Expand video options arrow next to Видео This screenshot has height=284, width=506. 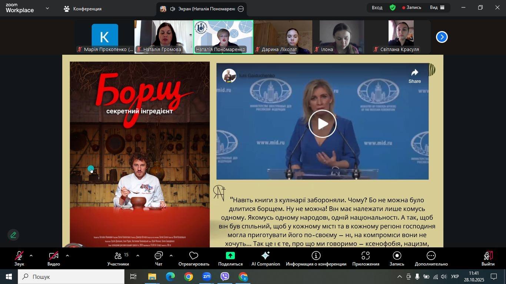(x=67, y=256)
